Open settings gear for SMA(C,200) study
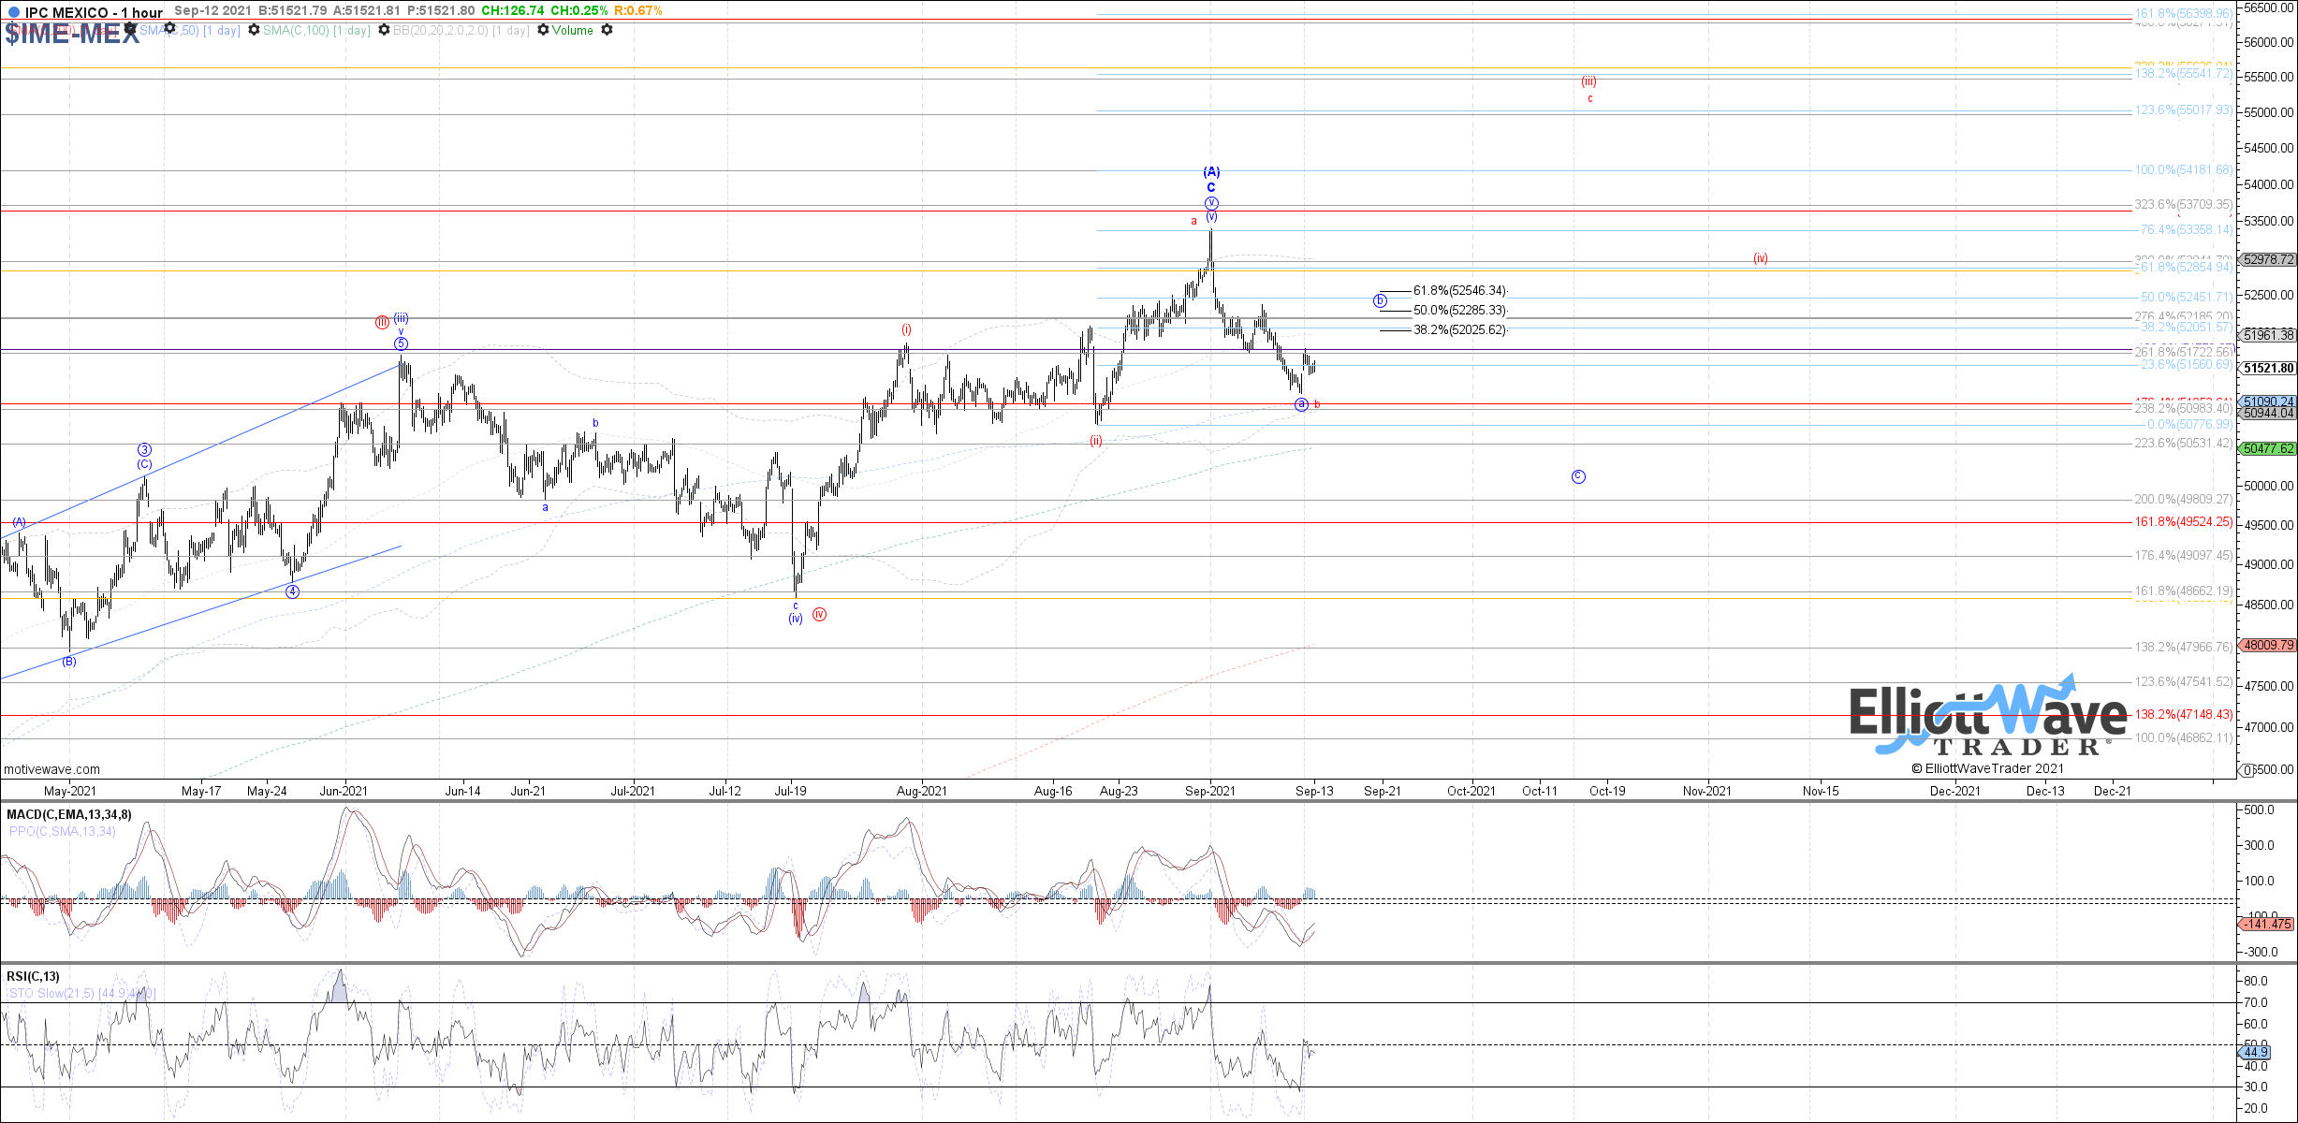The height and width of the screenshot is (1123, 2298). 130,30
